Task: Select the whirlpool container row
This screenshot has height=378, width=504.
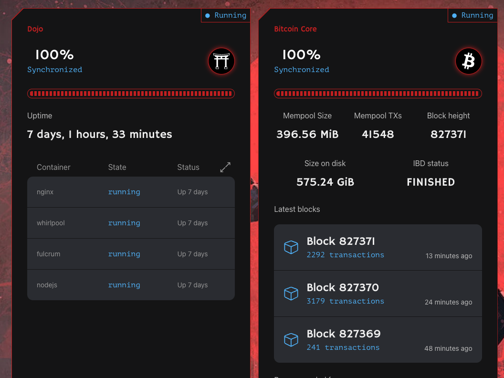Action: 131,223
